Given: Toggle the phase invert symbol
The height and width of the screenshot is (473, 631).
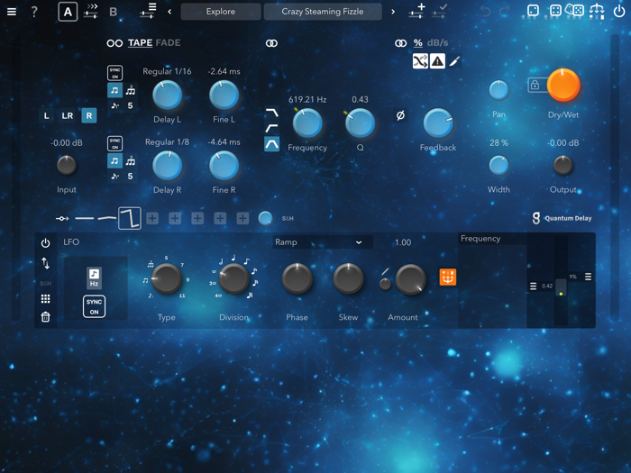Looking at the screenshot, I should tap(400, 116).
